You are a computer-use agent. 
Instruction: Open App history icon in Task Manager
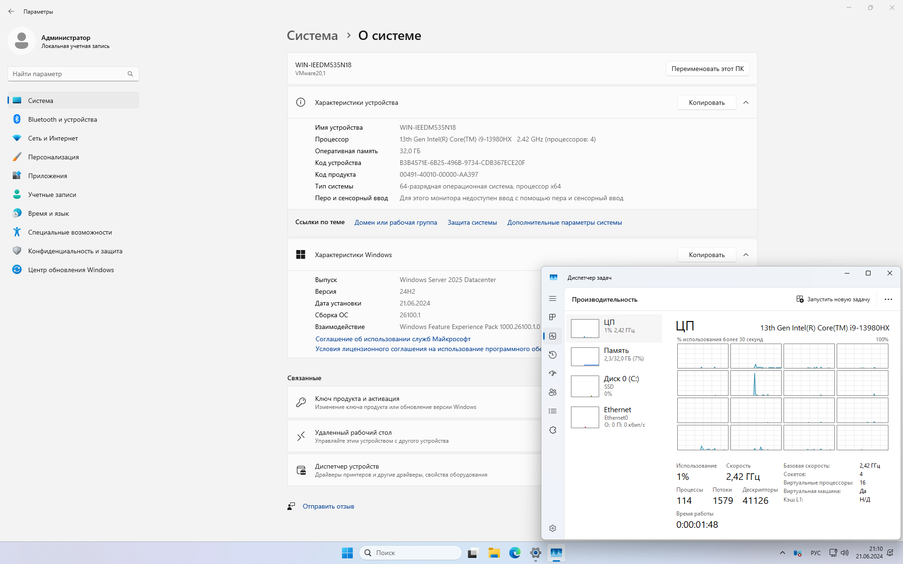pos(553,355)
